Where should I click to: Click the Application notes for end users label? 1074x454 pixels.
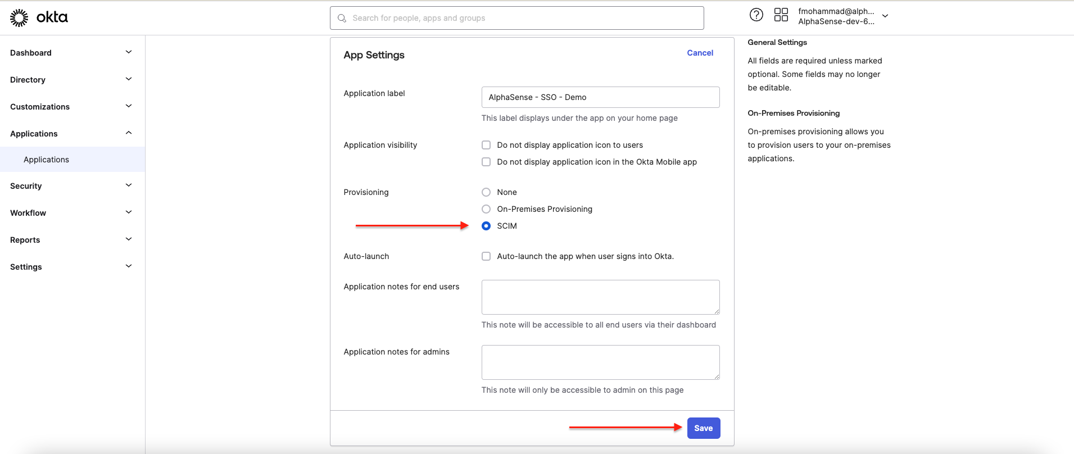click(401, 287)
